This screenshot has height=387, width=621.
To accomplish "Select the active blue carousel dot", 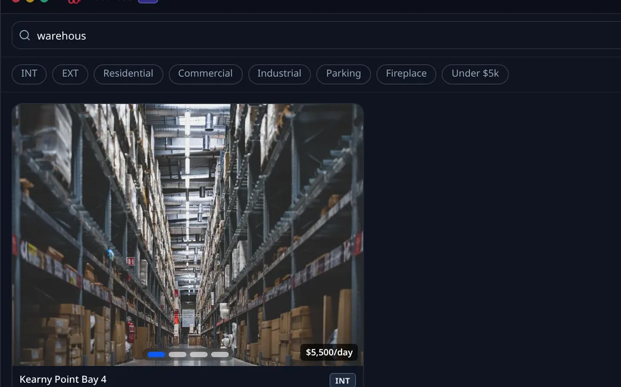I will click(x=156, y=354).
